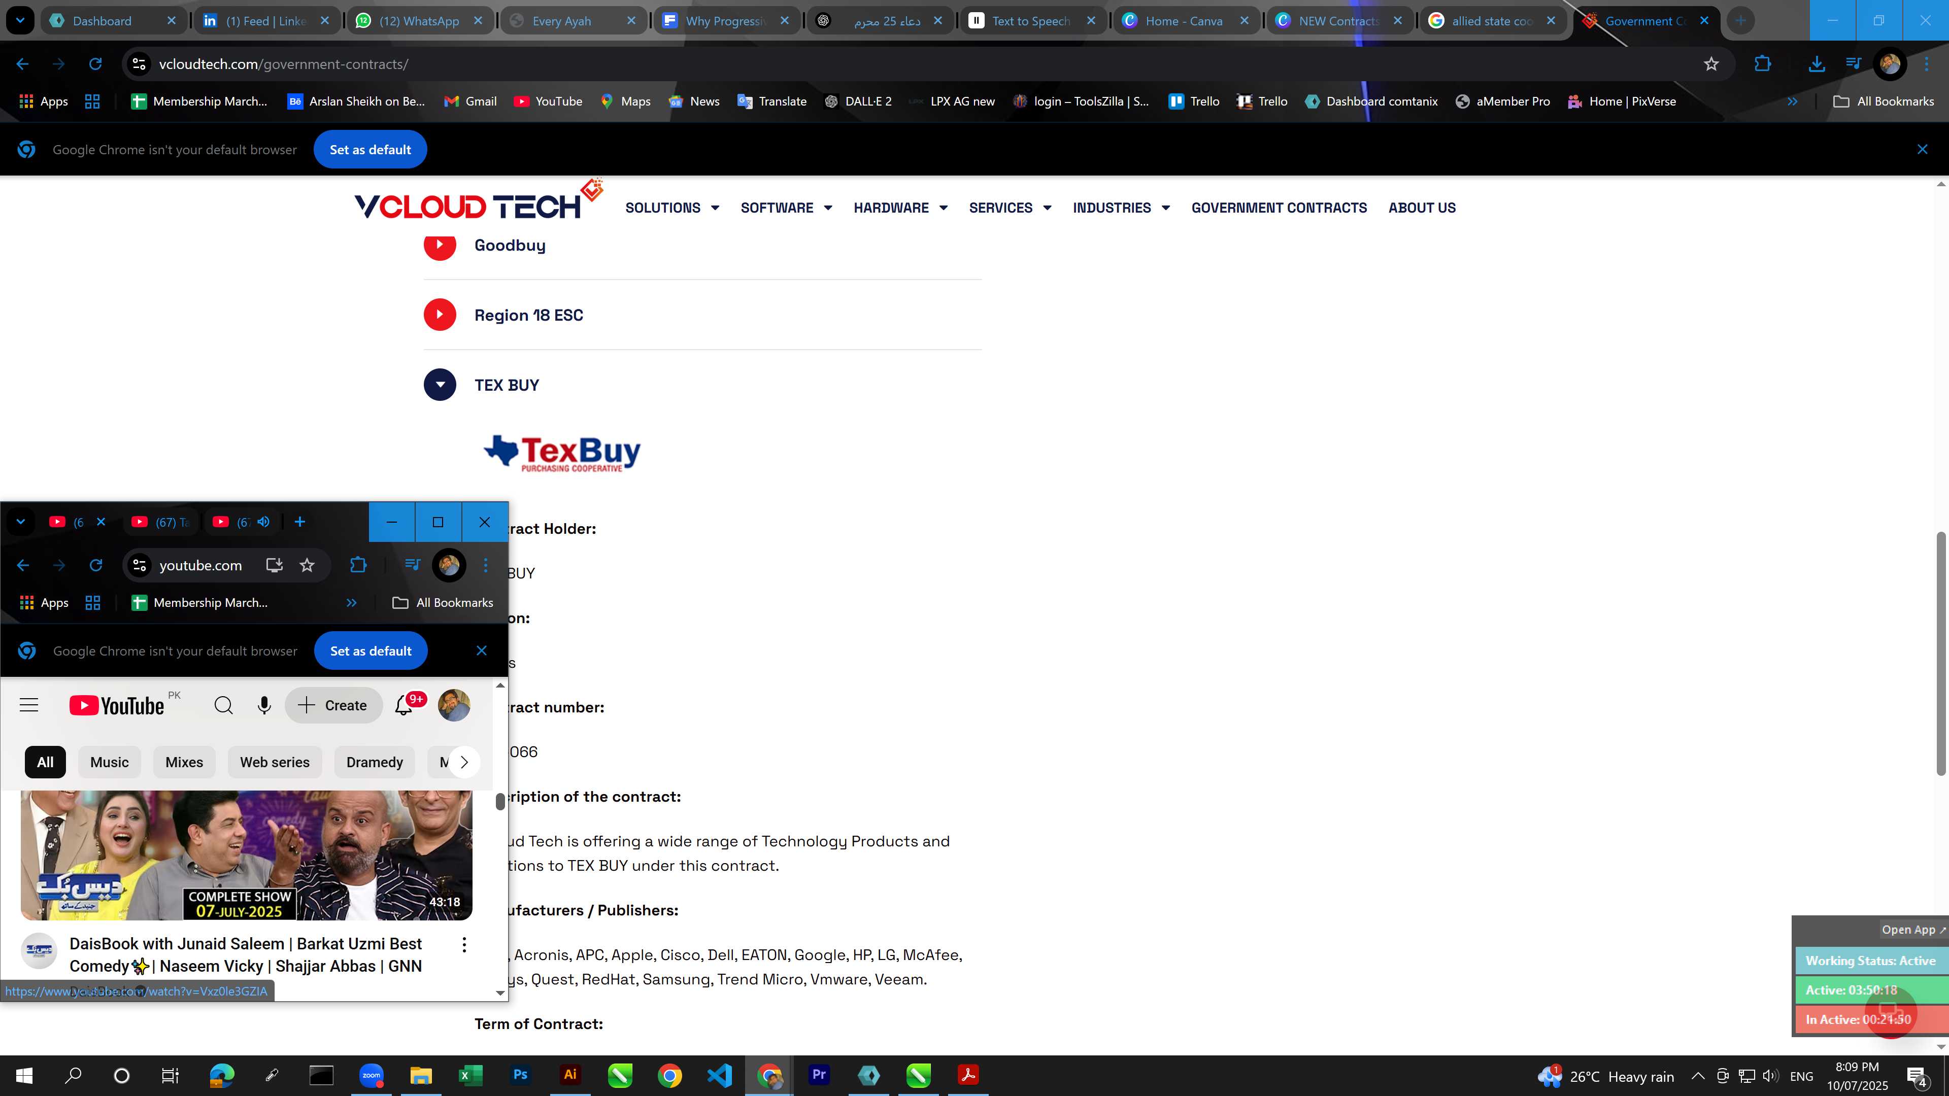Viewport: 1949px width, 1096px height.
Task: Open HARDWARE dropdown menu
Action: tap(900, 208)
